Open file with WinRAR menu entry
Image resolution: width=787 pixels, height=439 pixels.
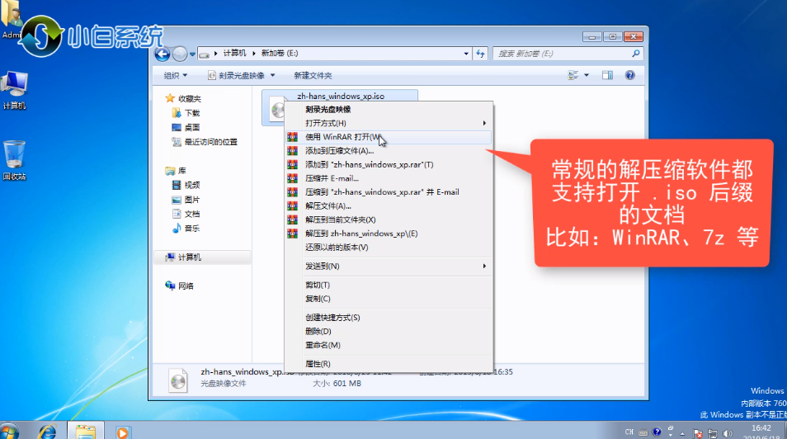pos(388,137)
